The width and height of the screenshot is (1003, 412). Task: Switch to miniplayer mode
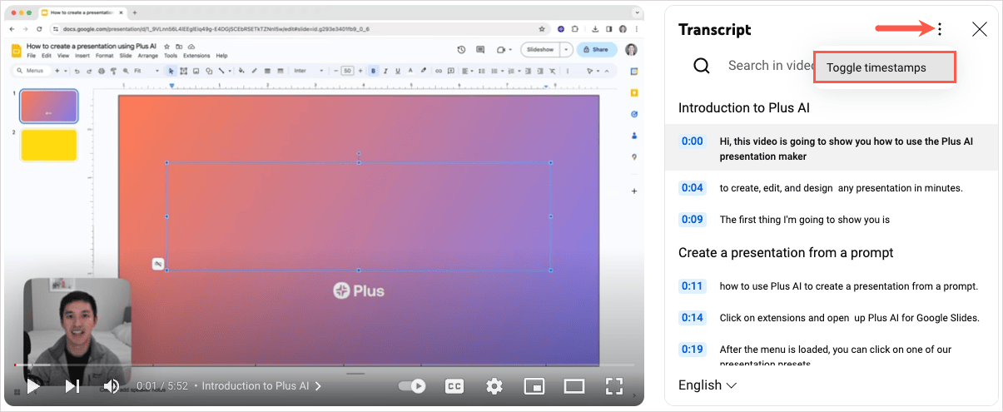(x=534, y=386)
